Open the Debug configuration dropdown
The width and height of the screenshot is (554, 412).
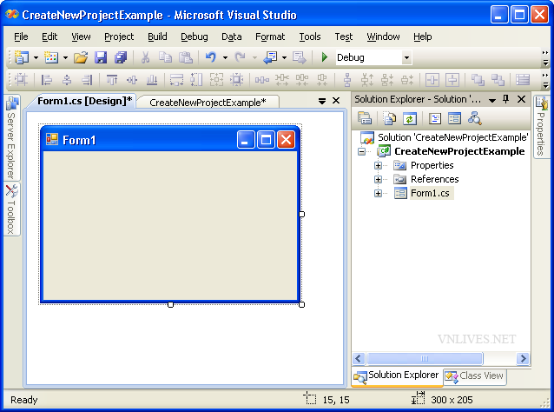406,57
